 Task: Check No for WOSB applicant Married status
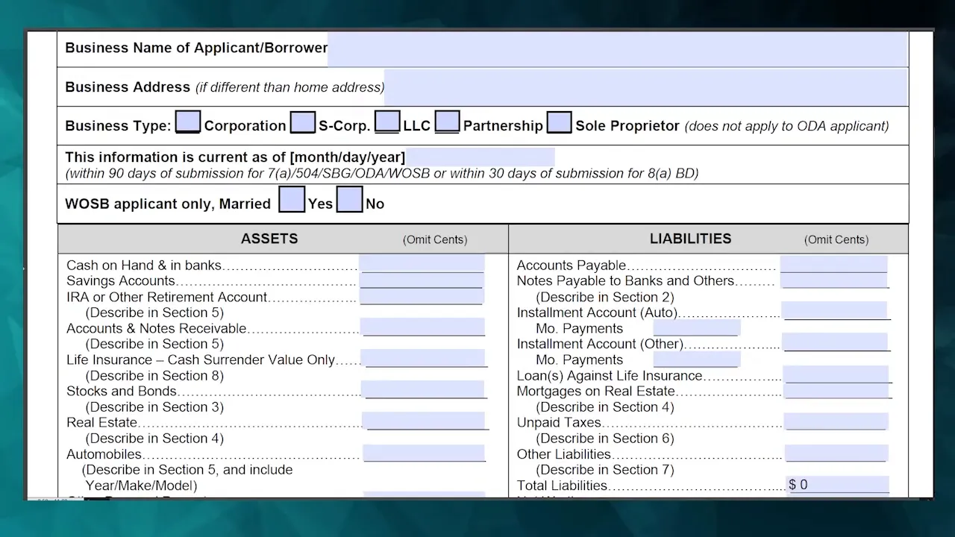(349, 198)
